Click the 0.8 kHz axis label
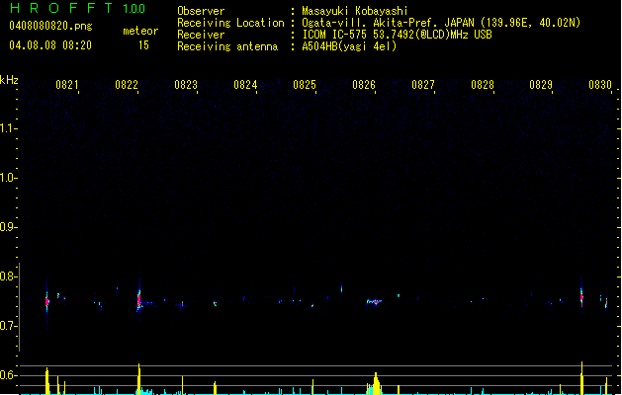The width and height of the screenshot is (622, 395). [8, 276]
